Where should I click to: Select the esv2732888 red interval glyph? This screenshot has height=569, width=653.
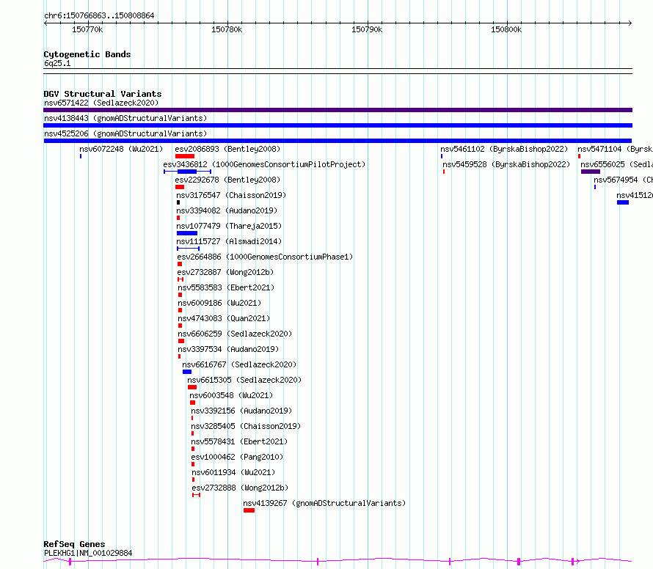coord(196,495)
